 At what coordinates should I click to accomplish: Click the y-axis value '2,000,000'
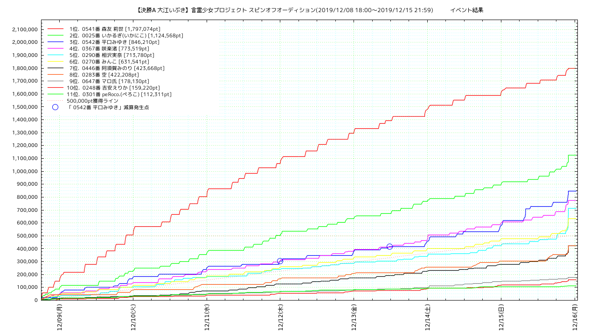24,42
